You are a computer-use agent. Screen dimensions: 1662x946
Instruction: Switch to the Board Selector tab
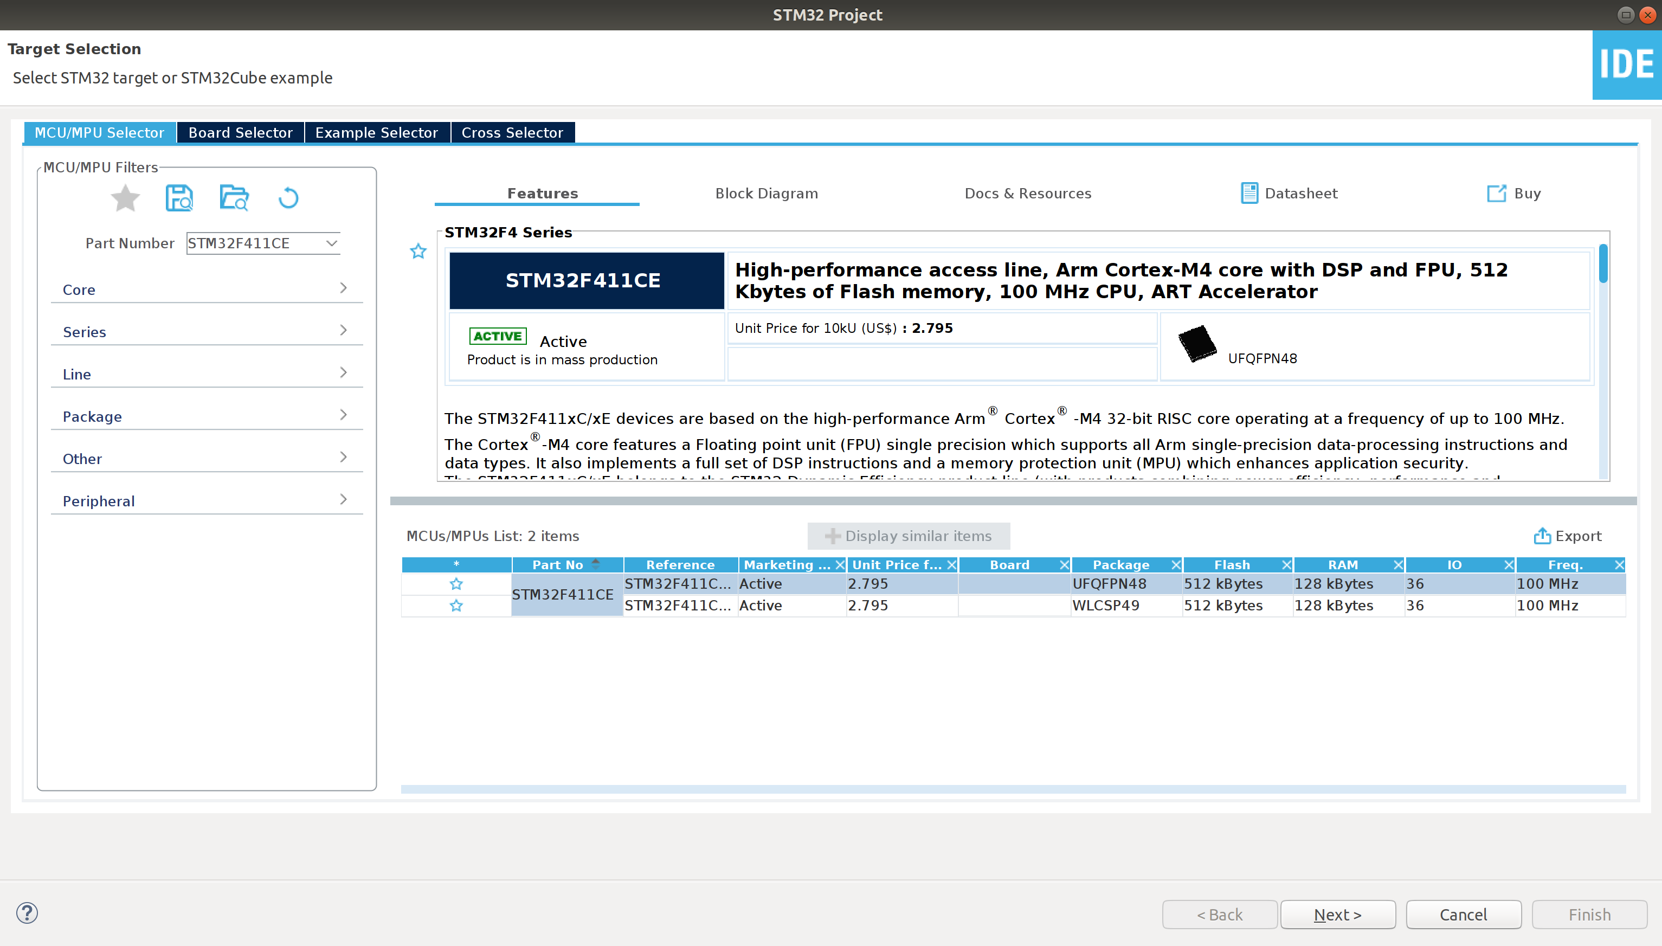pos(240,132)
